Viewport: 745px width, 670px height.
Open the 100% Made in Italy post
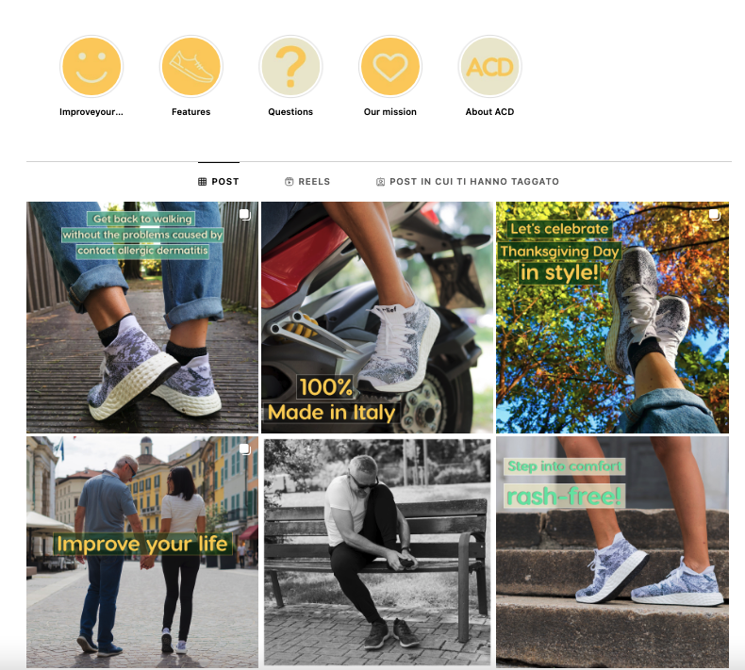(377, 318)
